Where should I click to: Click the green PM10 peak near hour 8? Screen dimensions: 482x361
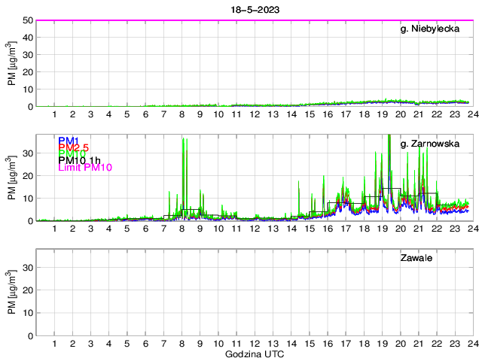pos(183,140)
